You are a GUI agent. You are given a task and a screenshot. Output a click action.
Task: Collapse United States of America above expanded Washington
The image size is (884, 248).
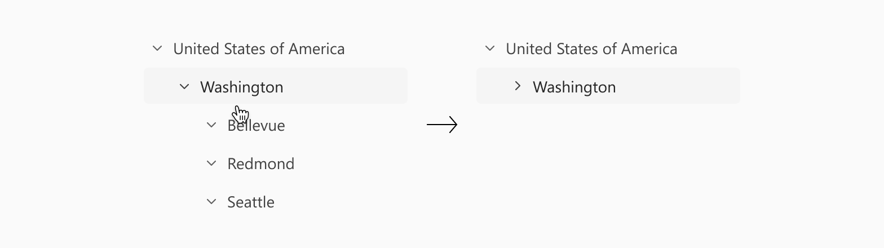157,49
